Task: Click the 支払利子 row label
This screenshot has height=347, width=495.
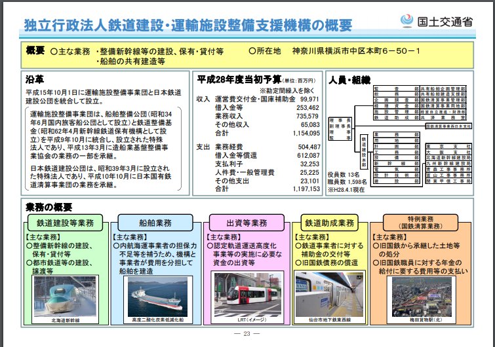Action: (x=229, y=164)
